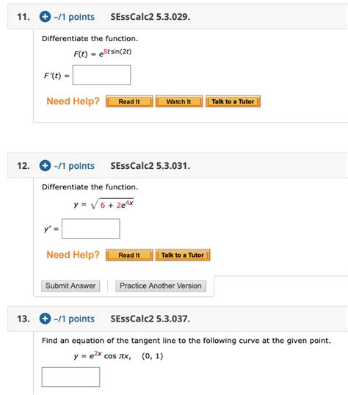The width and height of the screenshot is (348, 395).
Task: Select the SEssCalc2 5.3.029 question header
Action: click(x=151, y=17)
